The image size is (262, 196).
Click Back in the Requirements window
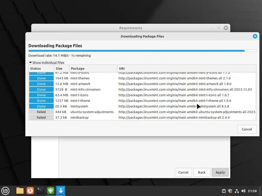point(202,172)
